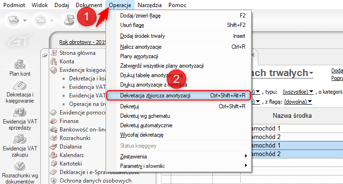343x184 pixels.
Task: Choose Dekretacja zbiorcza amortyzacji
Action: [179, 96]
